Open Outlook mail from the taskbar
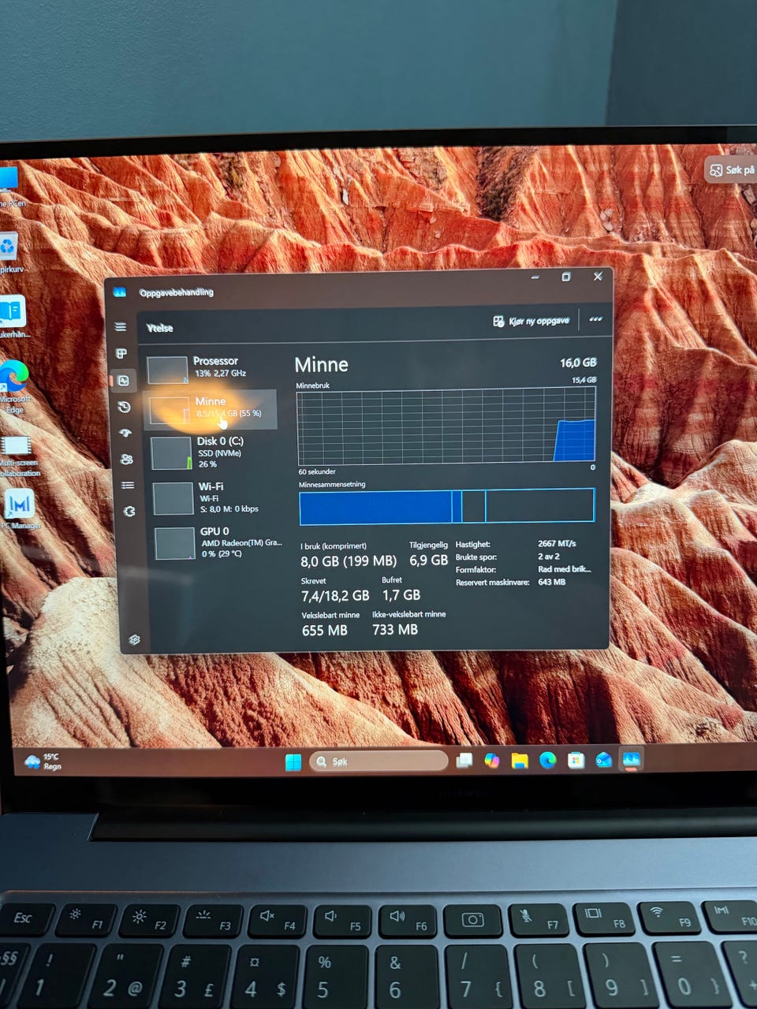757x1009 pixels. 604,760
